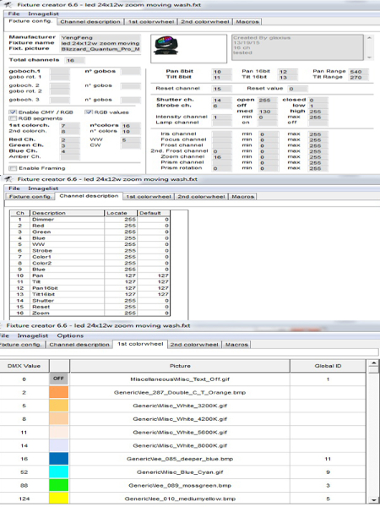This screenshot has height=507, width=380.
Task: Click the comment box scroll down arrow
Action: click(x=370, y=57)
